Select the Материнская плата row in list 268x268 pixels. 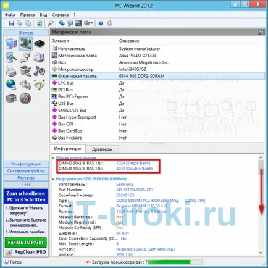(157, 56)
